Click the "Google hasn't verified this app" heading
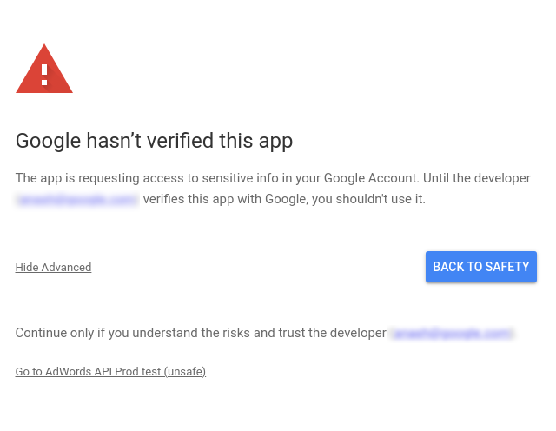This screenshot has width=556, height=431. (154, 141)
